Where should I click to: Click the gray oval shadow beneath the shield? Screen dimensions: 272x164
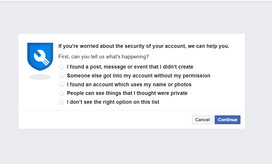pyautogui.click(x=40, y=77)
